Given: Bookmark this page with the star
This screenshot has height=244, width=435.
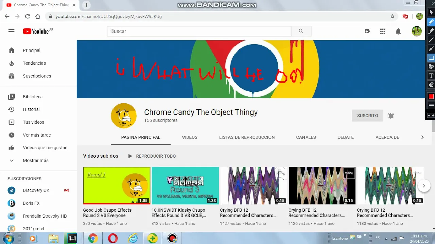Looking at the screenshot, I should (x=393, y=16).
